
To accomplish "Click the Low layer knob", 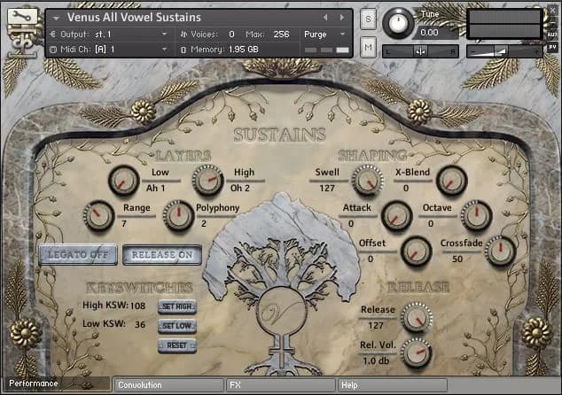I will [x=123, y=181].
